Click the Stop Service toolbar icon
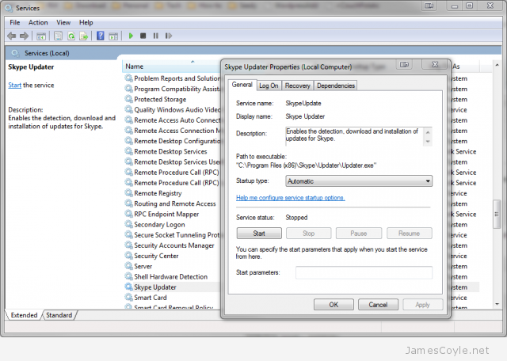The height and width of the screenshot is (361, 507). click(x=143, y=36)
